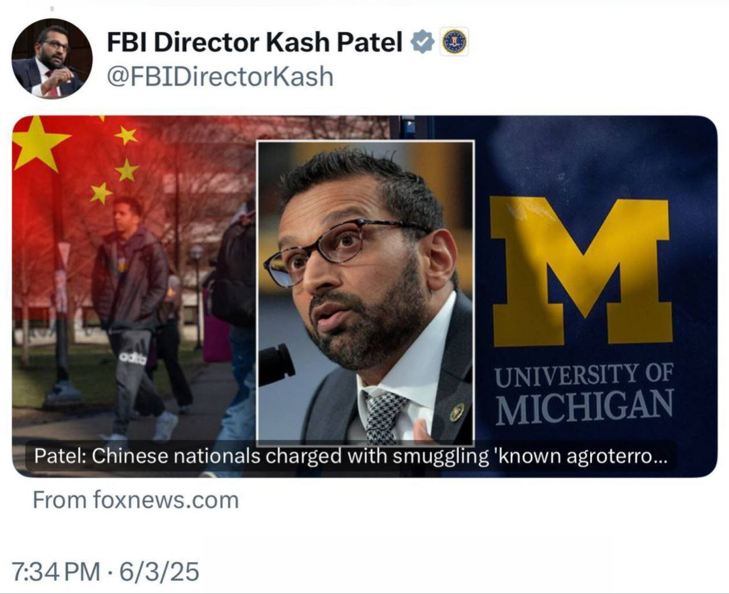
Task: Follow the 'From foxnews.com' source link
Action: tap(136, 500)
